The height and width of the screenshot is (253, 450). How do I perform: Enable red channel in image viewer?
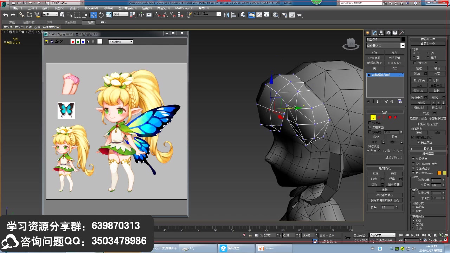point(72,41)
